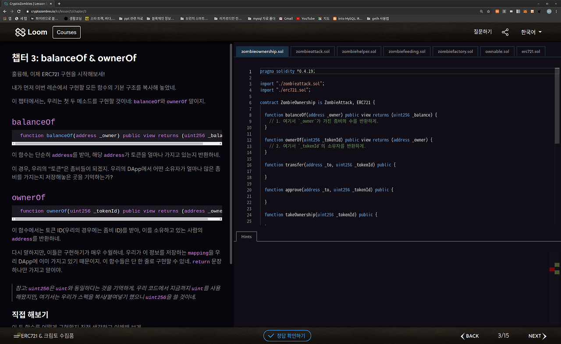The image size is (561, 344).
Task: Open the Chrome profile avatar
Action: (549, 11)
